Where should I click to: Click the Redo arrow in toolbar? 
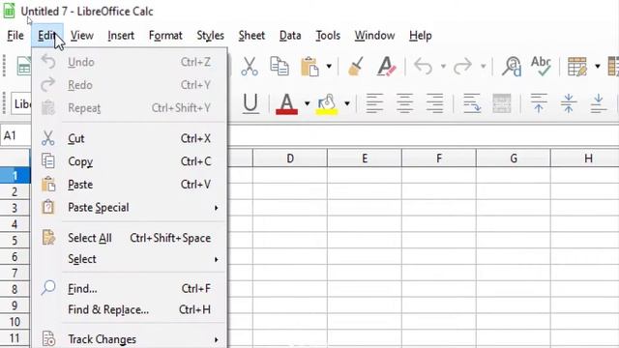tap(462, 66)
